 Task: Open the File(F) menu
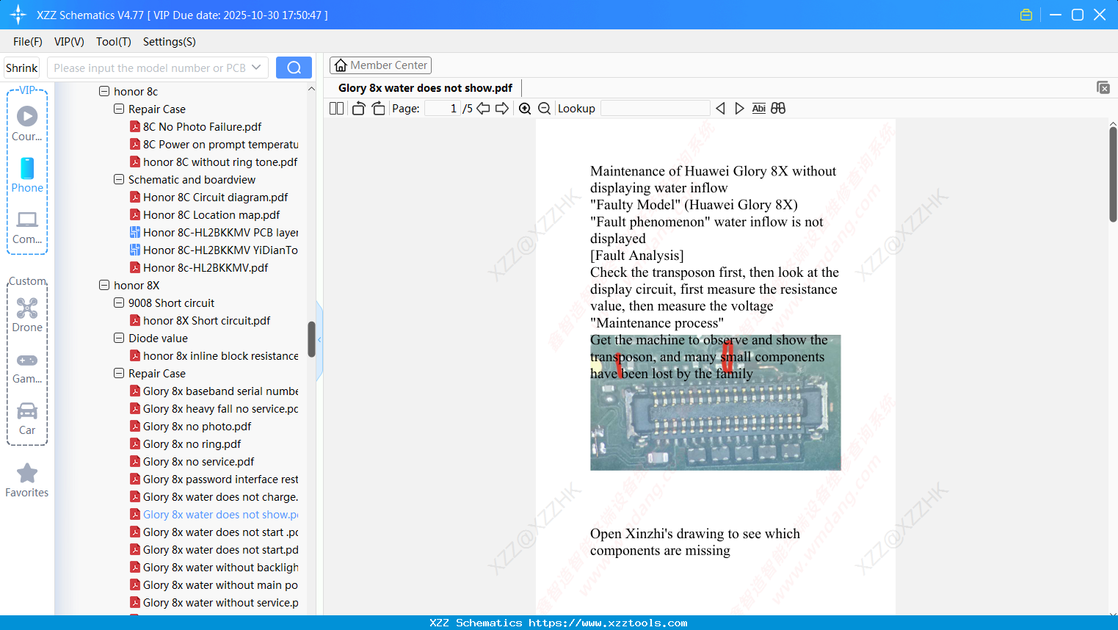28,41
